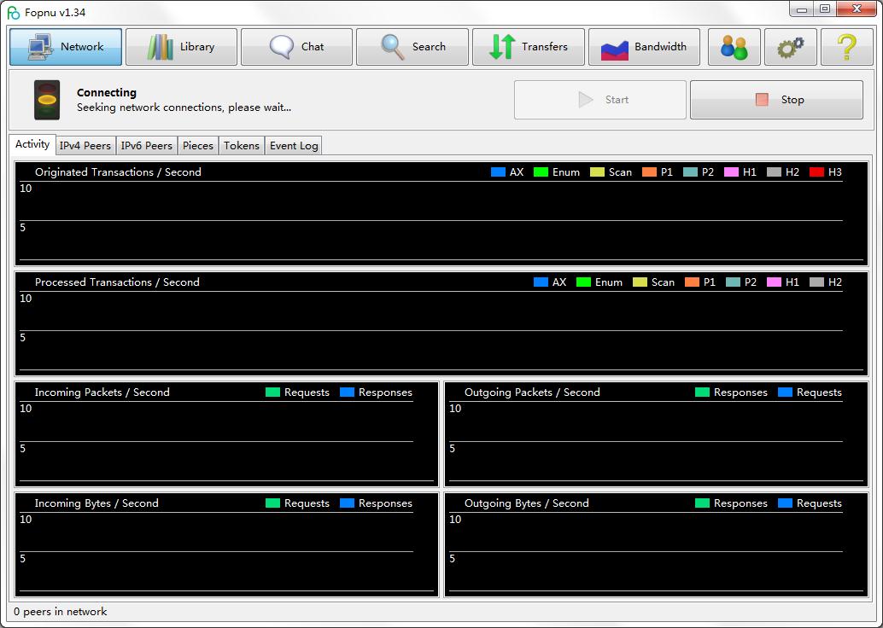
Task: Click the two-people users icon
Action: pos(734,47)
